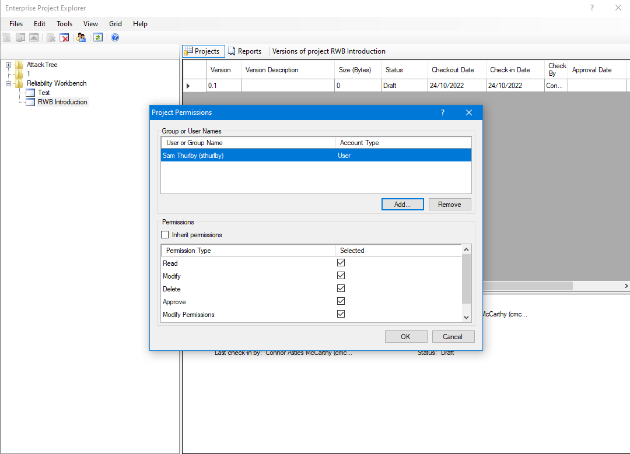Click the Remove button
Image resolution: width=630 pixels, height=454 pixels.
449,205
